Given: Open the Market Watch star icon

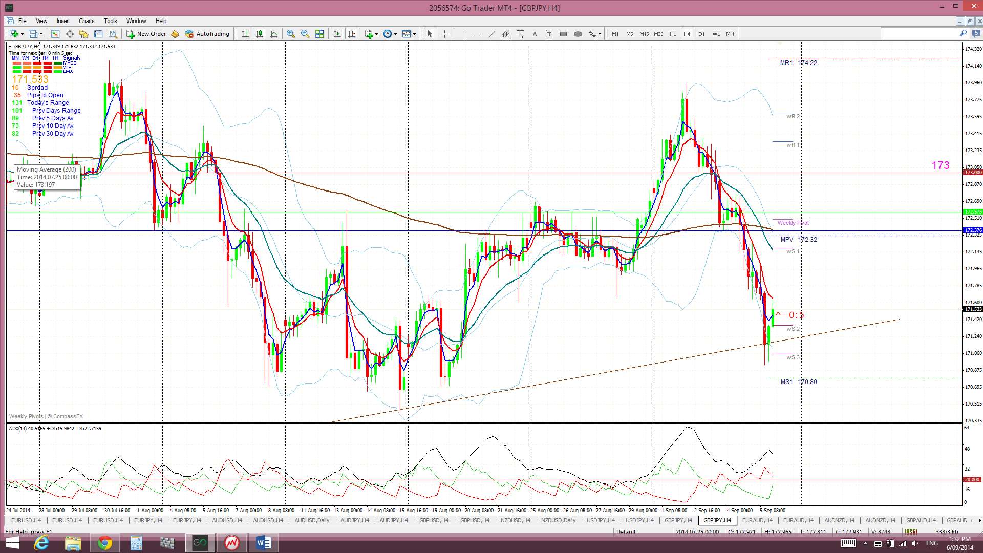Looking at the screenshot, I should pyautogui.click(x=84, y=34).
